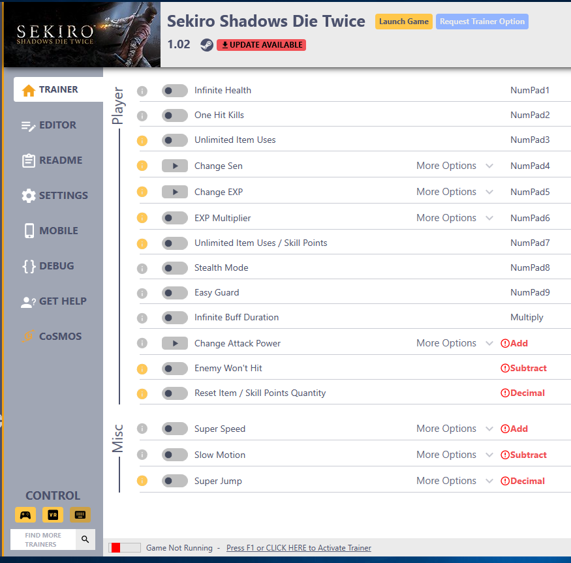571x563 pixels.
Task: Click yellow info icon beside Change EXP
Action: click(x=142, y=192)
